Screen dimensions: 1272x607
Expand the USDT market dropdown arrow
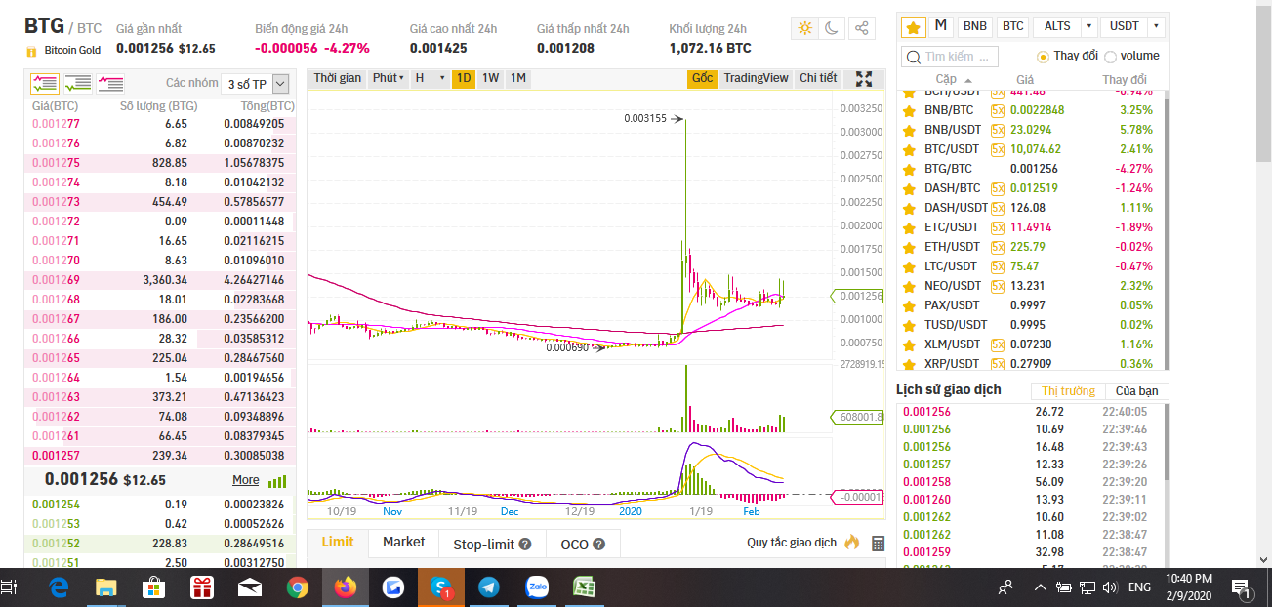(1157, 26)
